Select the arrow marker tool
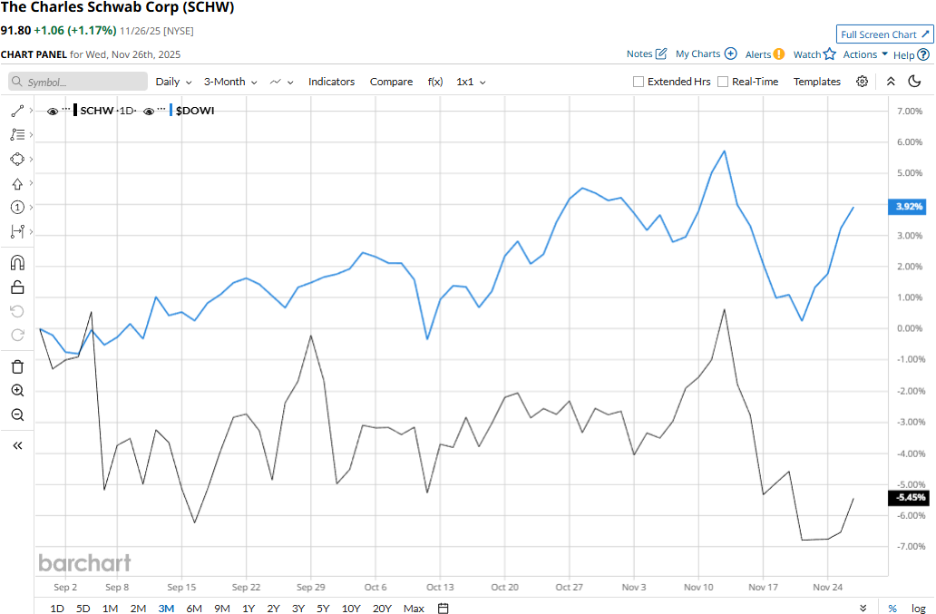Image resolution: width=936 pixels, height=614 pixels. pos(17,184)
